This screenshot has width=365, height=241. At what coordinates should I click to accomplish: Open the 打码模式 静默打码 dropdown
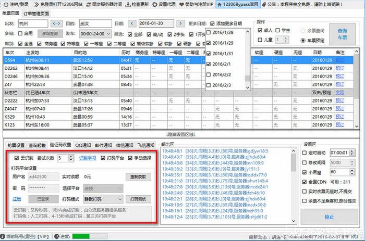pos(103,199)
